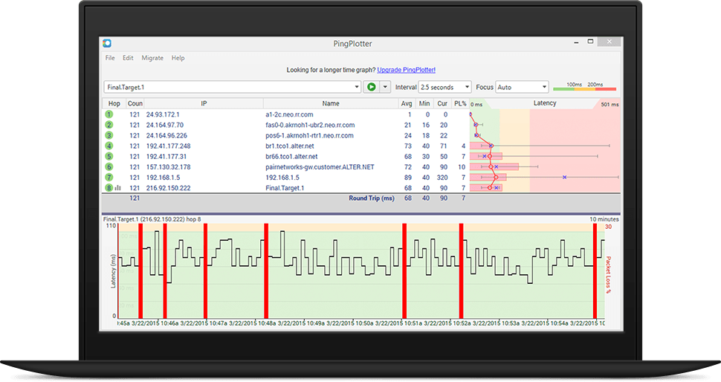Select IP address 192.41.177.31
Viewport: 721px width, 382px height.
point(166,157)
